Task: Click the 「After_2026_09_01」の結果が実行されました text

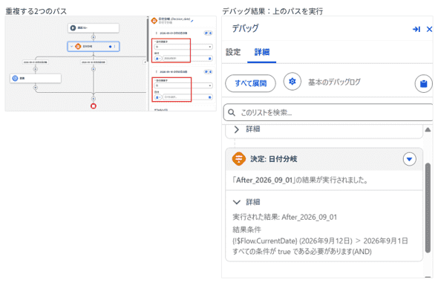Action: (300, 180)
